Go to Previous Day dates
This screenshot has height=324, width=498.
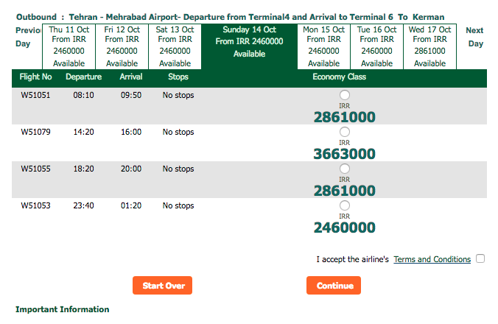pos(28,37)
